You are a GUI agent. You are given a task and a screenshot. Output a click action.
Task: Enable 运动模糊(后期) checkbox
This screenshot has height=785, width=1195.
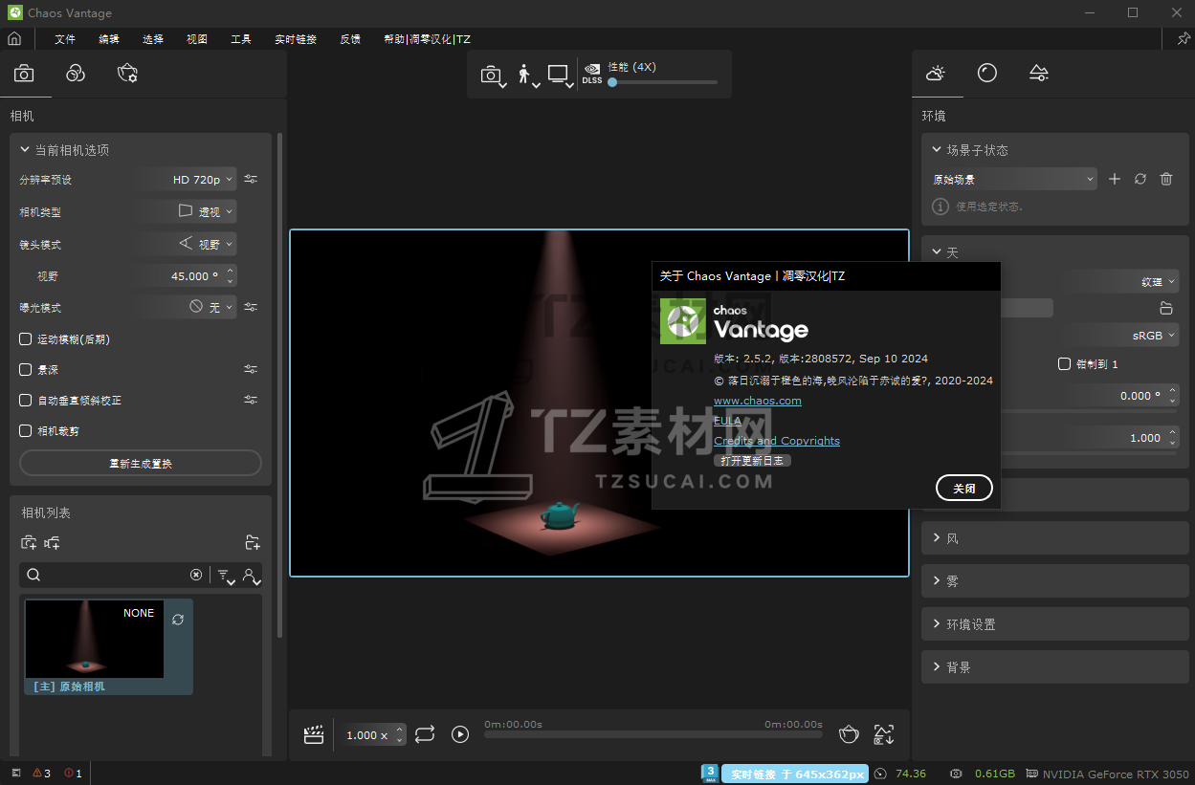26,339
